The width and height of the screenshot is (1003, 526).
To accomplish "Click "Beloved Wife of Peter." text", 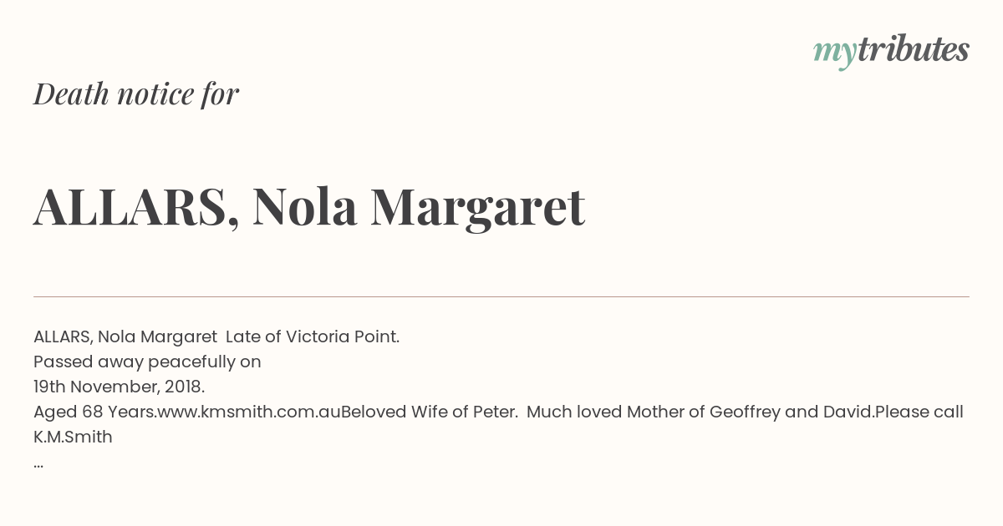I will pos(430,412).
